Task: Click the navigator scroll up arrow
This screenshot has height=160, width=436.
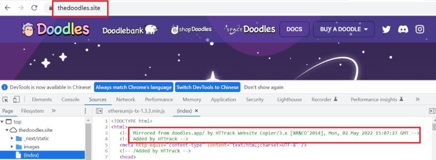Action: click(x=88, y=120)
